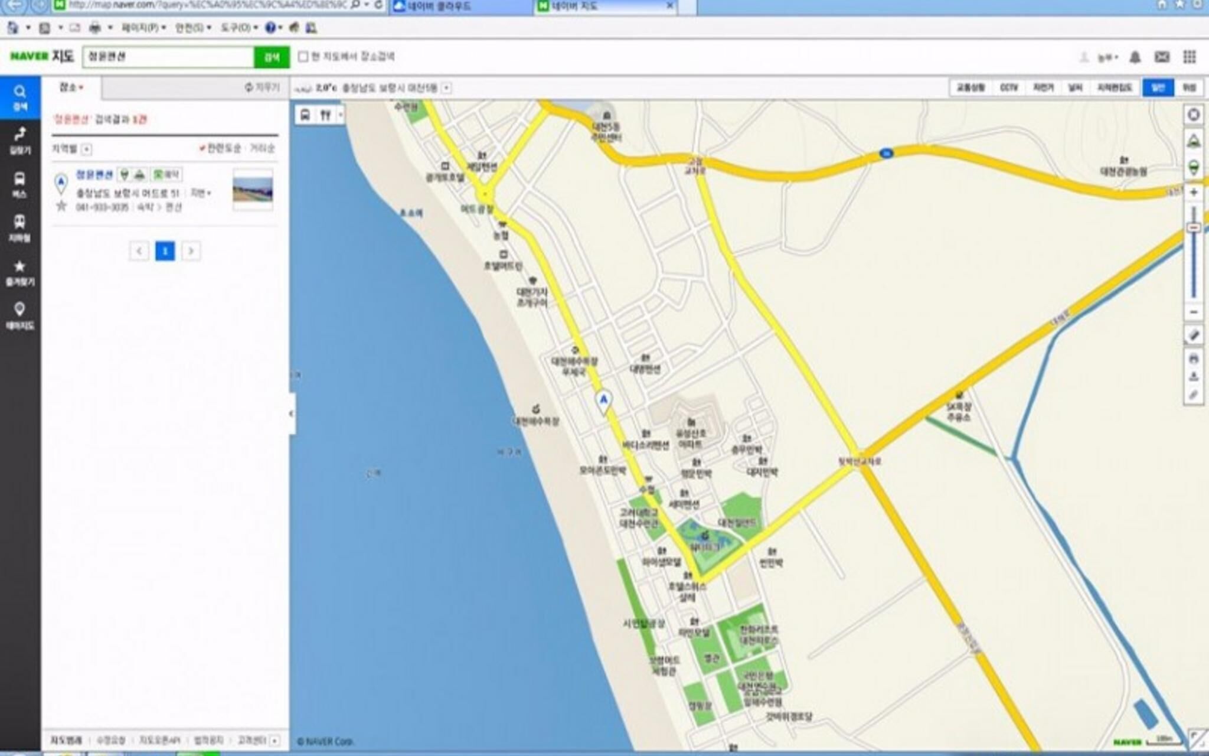1209x756 pixels.
Task: Open the Theme map (테마지도) sidebar icon
Action: pos(20,316)
